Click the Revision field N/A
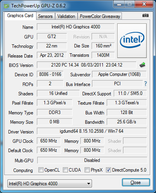 point(103,37)
